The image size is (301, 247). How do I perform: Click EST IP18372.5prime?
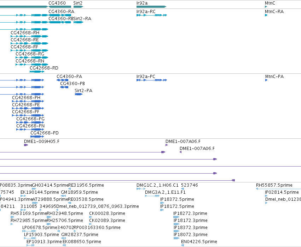[177, 199]
